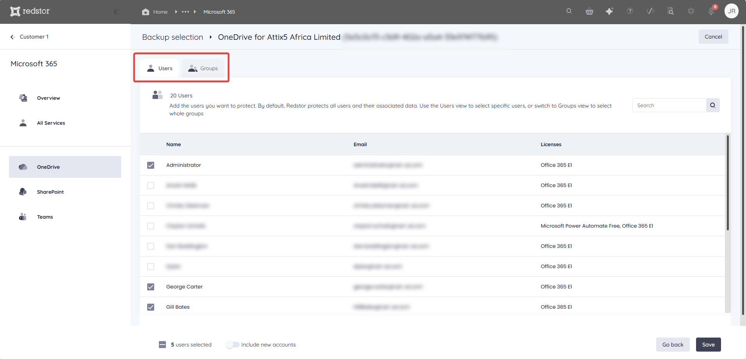Sort by the Email column header
This screenshot has width=746, height=359.
tap(360, 144)
